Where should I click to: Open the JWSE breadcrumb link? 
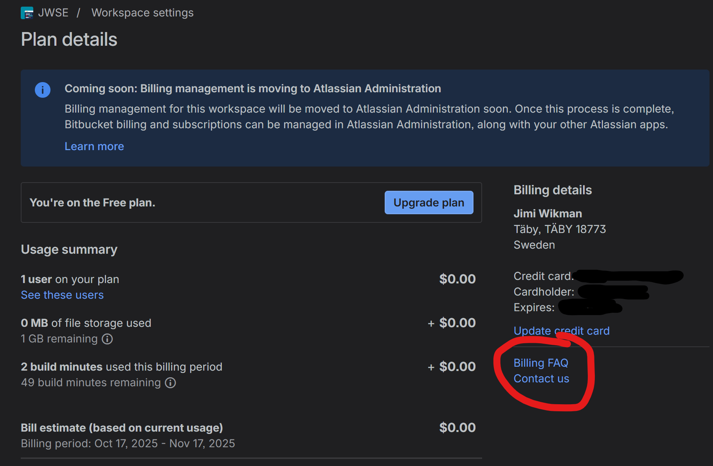(53, 13)
